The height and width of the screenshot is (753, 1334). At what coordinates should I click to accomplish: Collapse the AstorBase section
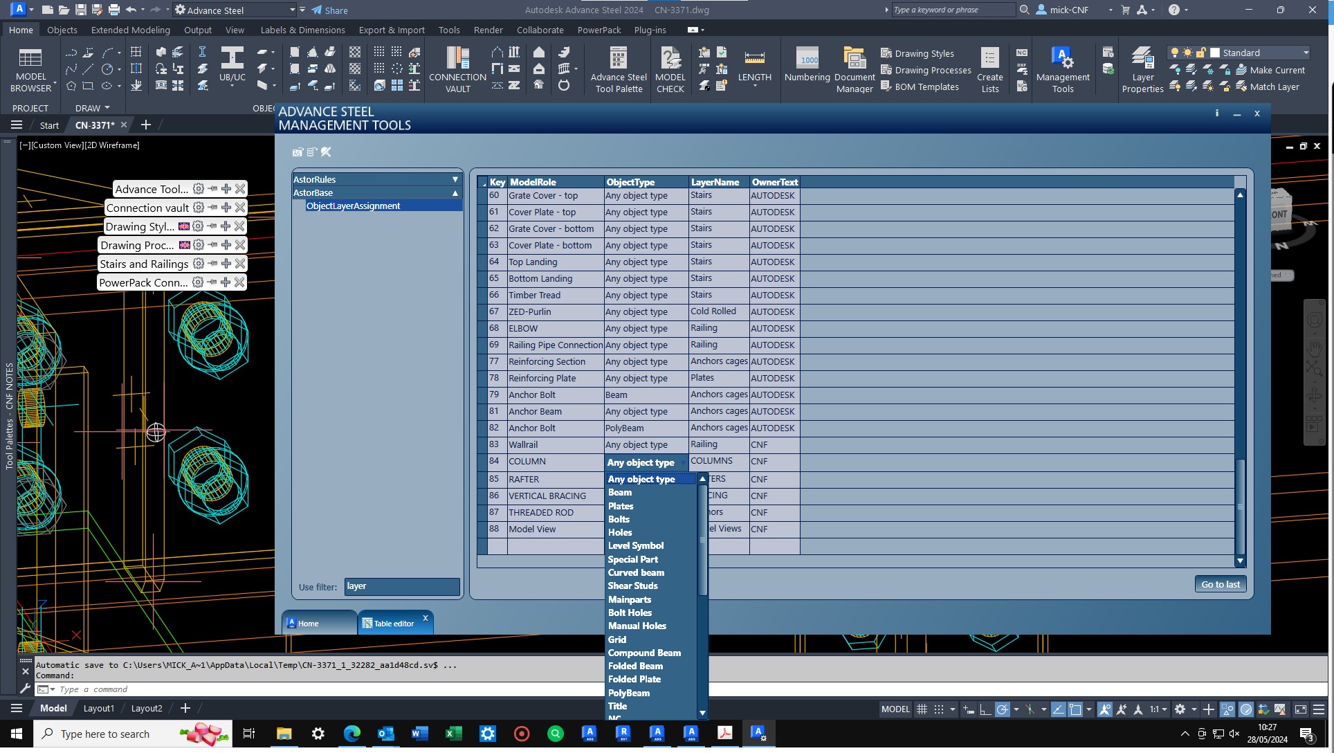pos(455,192)
